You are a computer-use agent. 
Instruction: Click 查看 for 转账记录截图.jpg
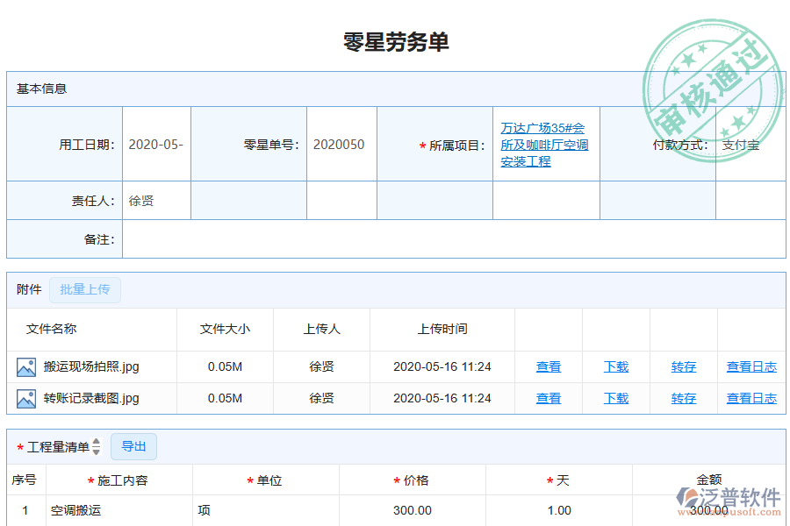point(548,398)
